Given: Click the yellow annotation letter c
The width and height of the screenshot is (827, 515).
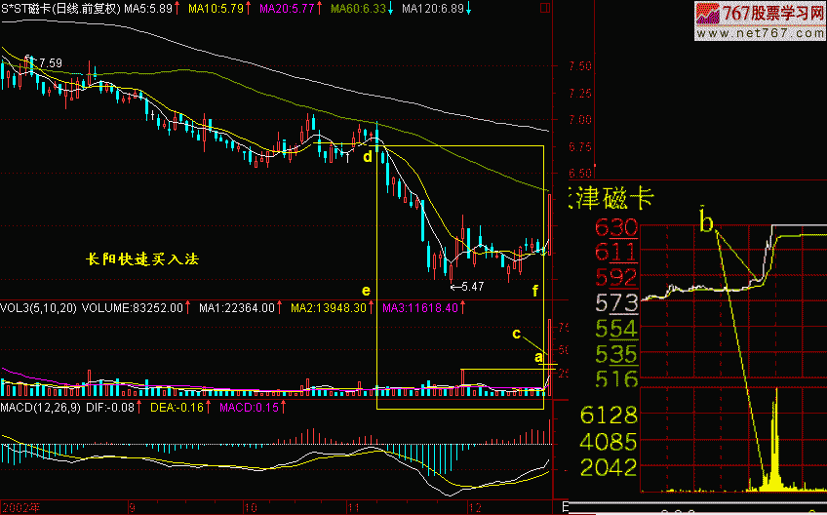Looking at the screenshot, I should pos(516,333).
